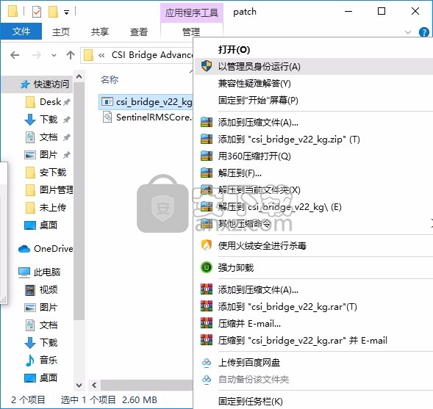Select pinned 图片 with pin in quick access

click(48, 155)
